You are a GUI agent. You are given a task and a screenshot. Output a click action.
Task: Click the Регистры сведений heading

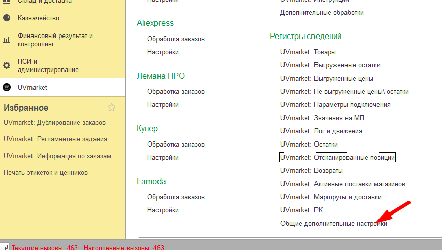pos(305,37)
